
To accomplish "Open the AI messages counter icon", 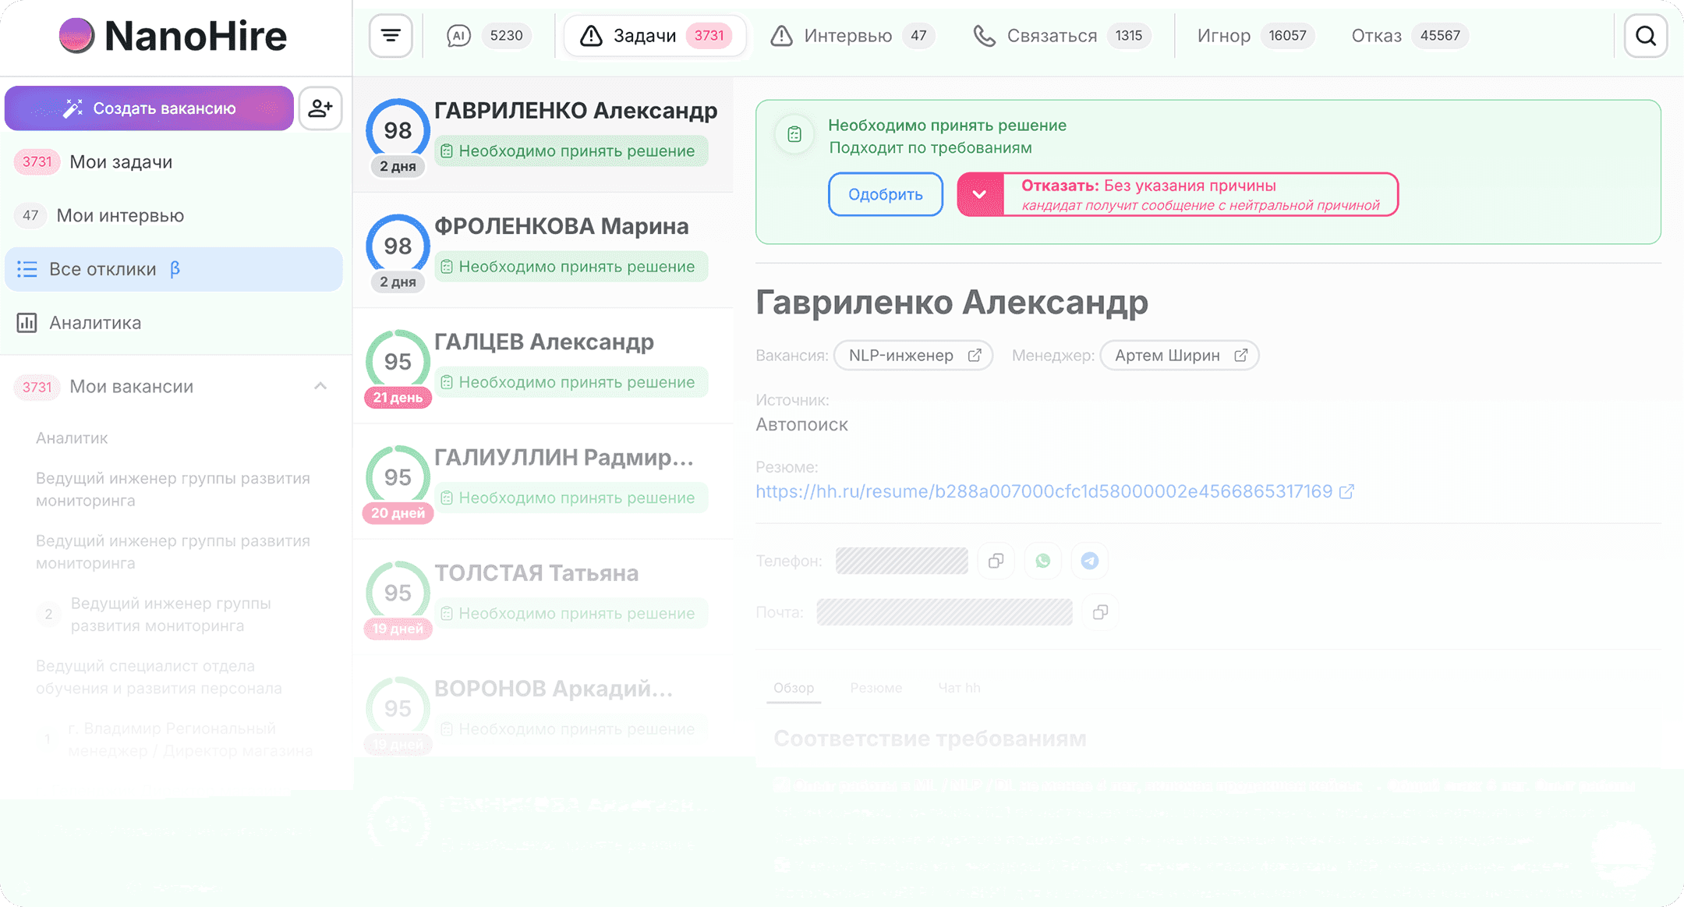I will point(459,35).
